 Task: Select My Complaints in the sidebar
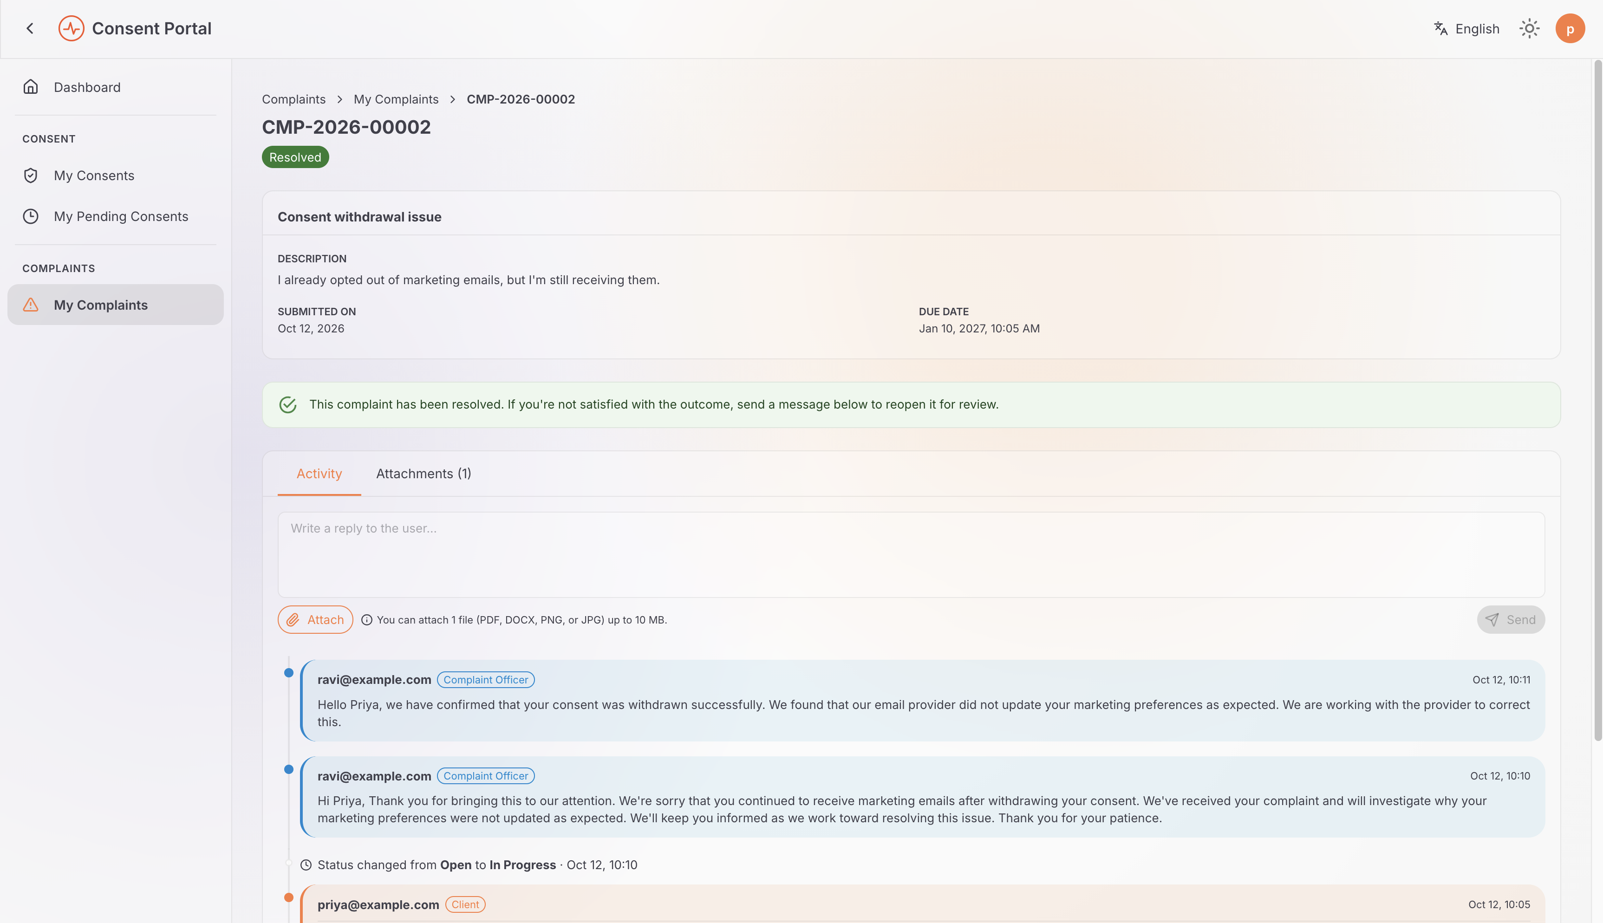pos(115,305)
